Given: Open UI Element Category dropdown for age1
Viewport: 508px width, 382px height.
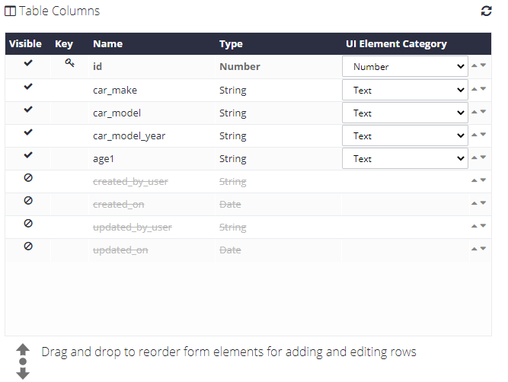Looking at the screenshot, I should (x=405, y=158).
